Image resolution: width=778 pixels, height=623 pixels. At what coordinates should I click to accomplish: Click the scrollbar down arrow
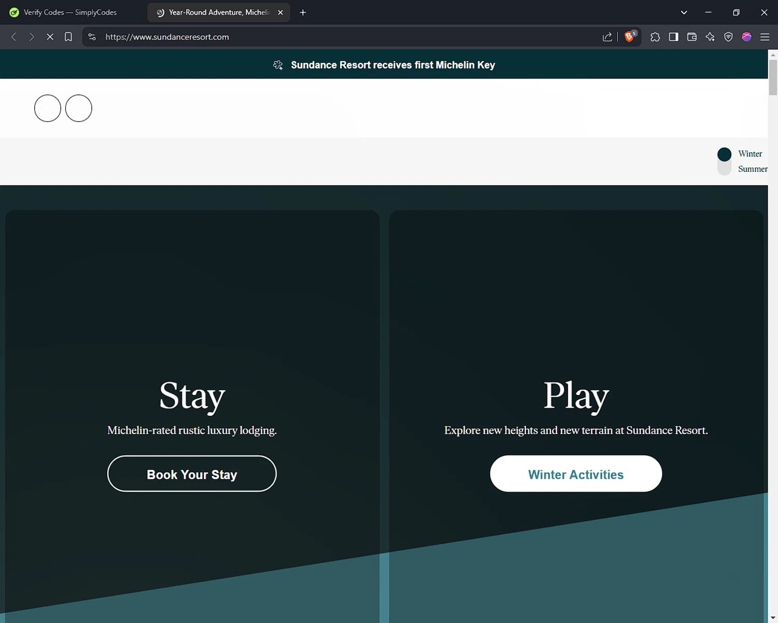pyautogui.click(x=773, y=618)
